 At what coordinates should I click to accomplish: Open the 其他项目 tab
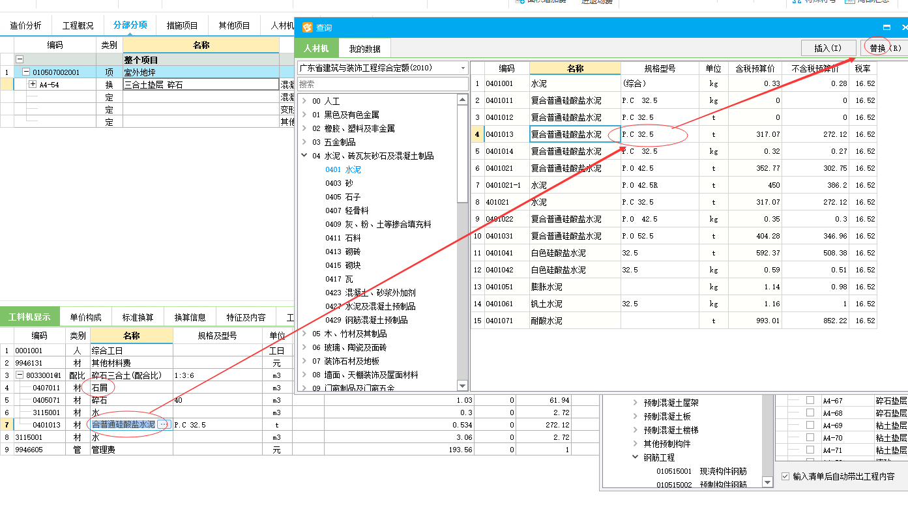234,26
